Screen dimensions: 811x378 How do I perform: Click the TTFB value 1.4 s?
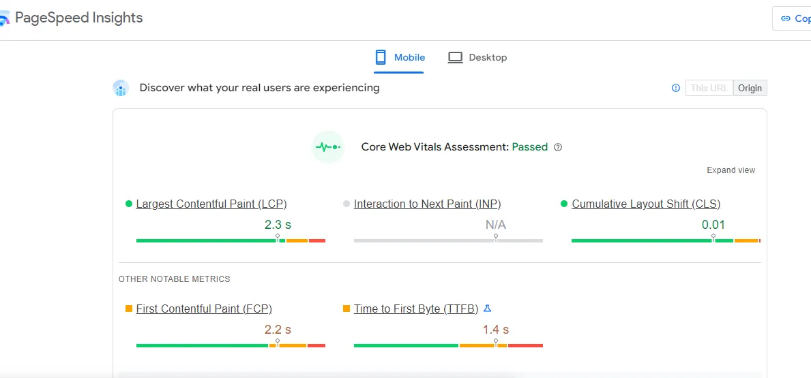click(x=495, y=330)
